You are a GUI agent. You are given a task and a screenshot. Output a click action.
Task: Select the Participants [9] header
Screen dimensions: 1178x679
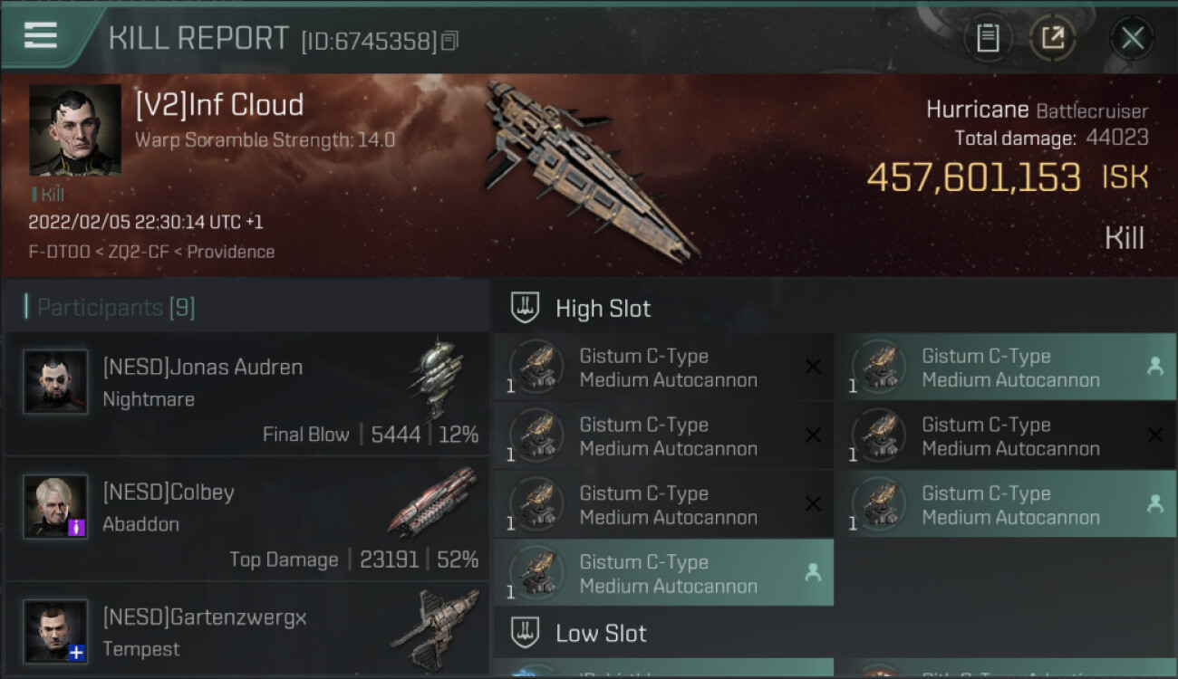pyautogui.click(x=116, y=308)
